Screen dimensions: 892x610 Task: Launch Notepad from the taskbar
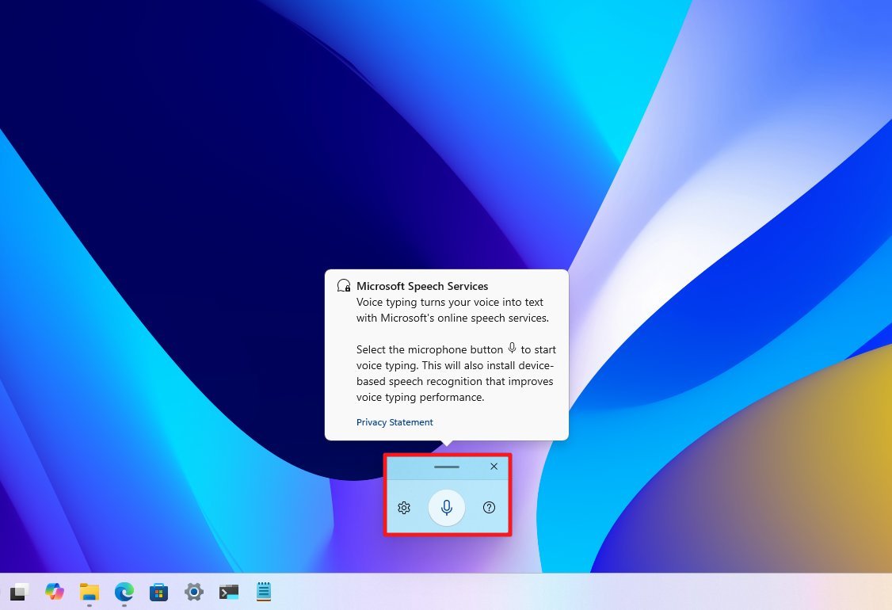pyautogui.click(x=263, y=592)
